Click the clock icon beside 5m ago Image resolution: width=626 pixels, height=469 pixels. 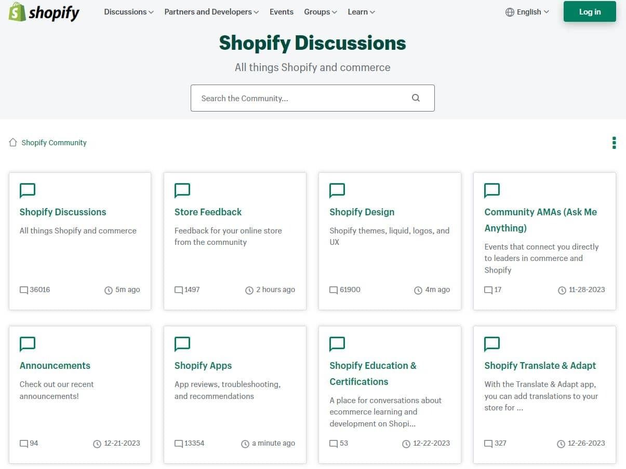[x=109, y=291]
